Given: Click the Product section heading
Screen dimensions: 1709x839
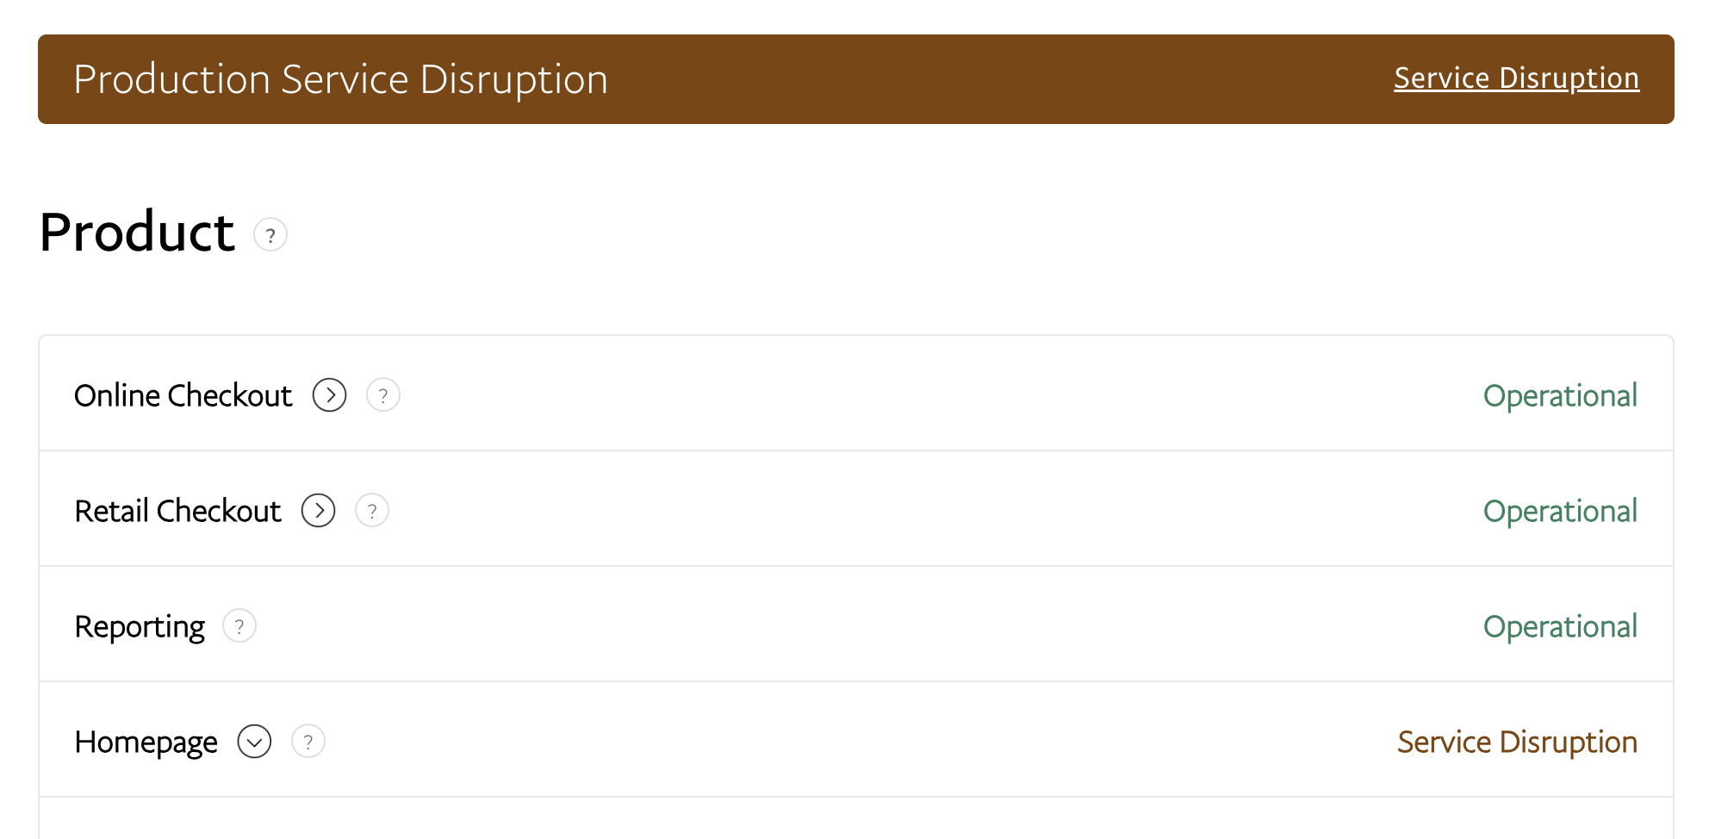Looking at the screenshot, I should coord(137,232).
